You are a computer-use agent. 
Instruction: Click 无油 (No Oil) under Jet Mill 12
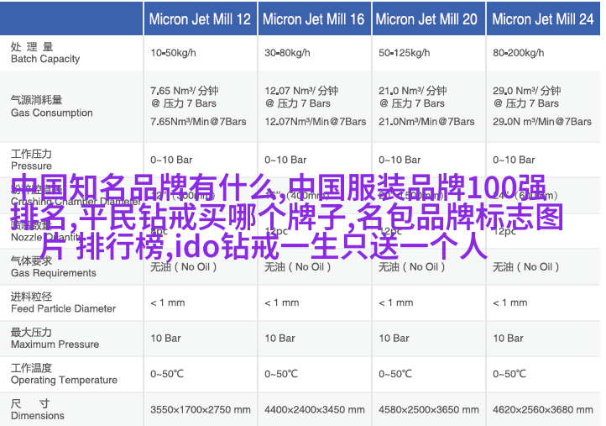pos(184,267)
